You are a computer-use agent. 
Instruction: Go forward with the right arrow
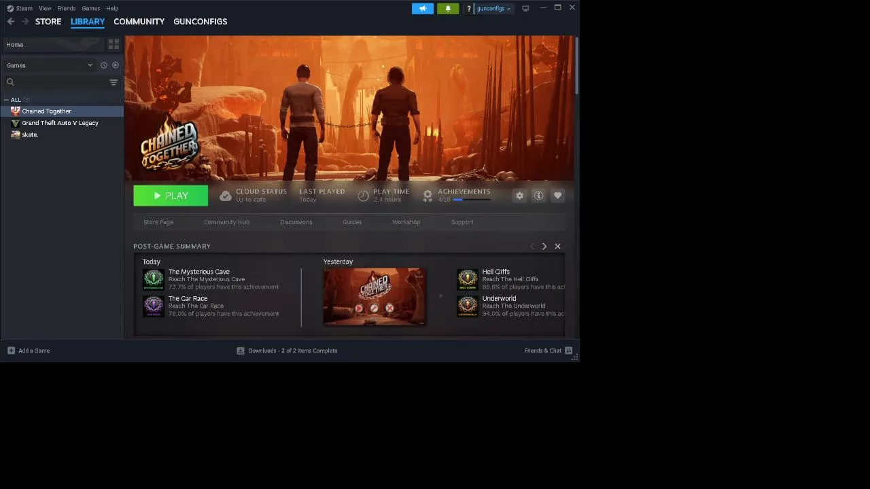(x=25, y=22)
